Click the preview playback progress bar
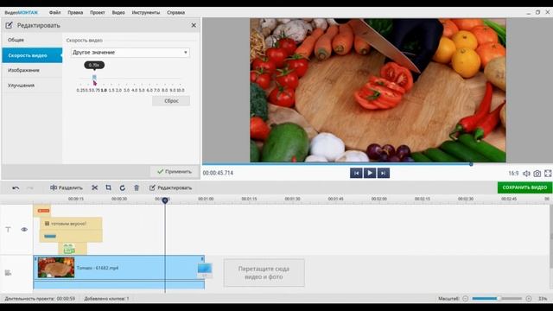The image size is (553, 311). click(x=353, y=164)
